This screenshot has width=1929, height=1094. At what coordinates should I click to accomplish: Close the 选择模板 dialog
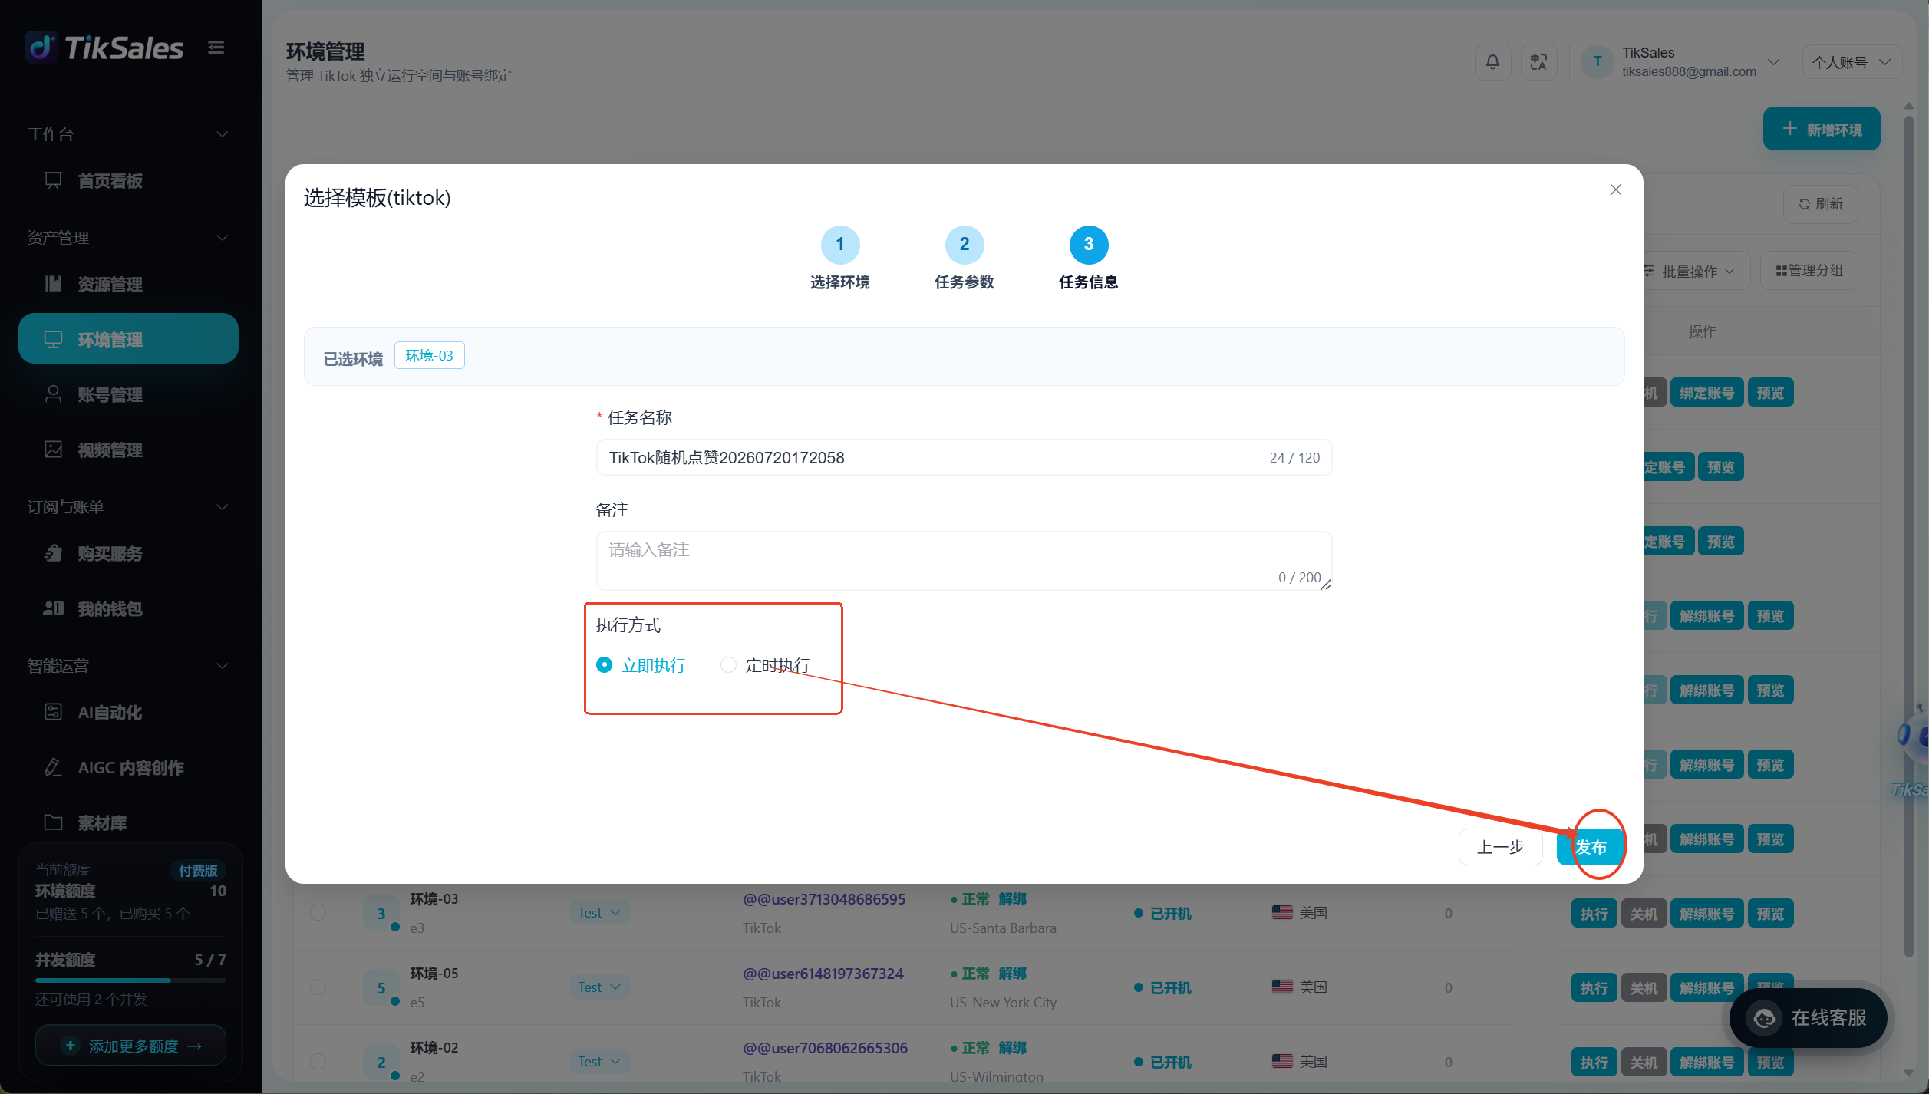[x=1615, y=189]
